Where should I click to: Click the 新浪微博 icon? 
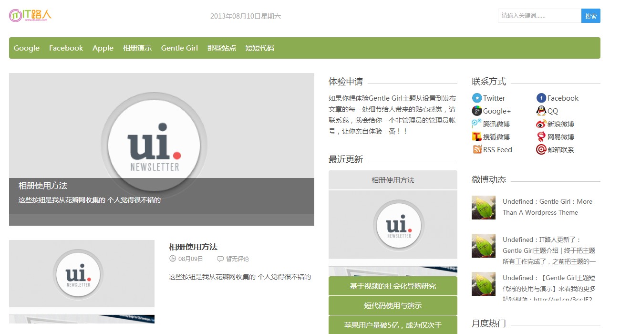541,124
